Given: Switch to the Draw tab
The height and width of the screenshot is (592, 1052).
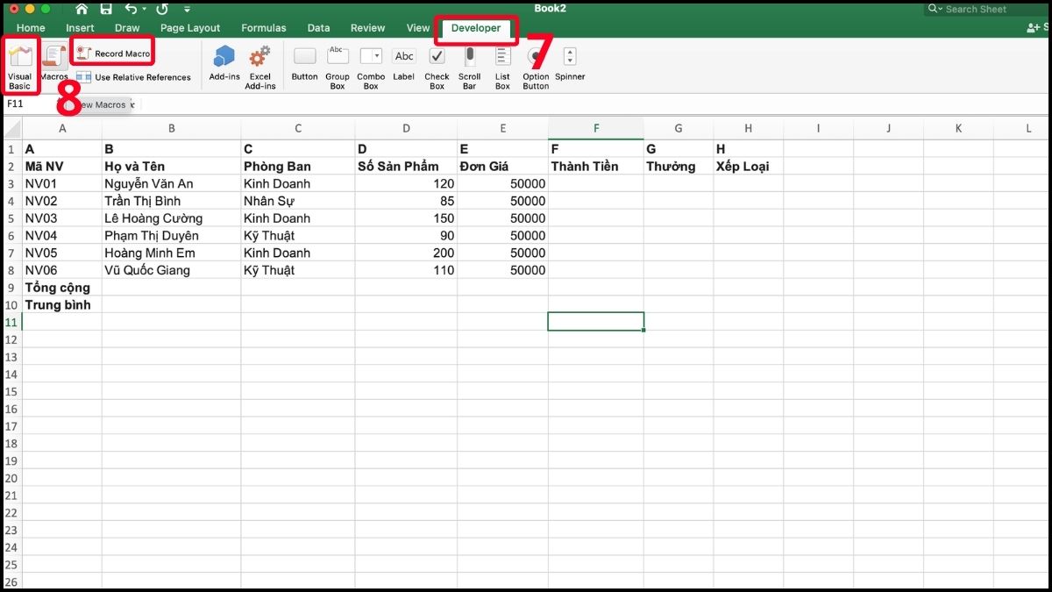Looking at the screenshot, I should pyautogui.click(x=127, y=28).
